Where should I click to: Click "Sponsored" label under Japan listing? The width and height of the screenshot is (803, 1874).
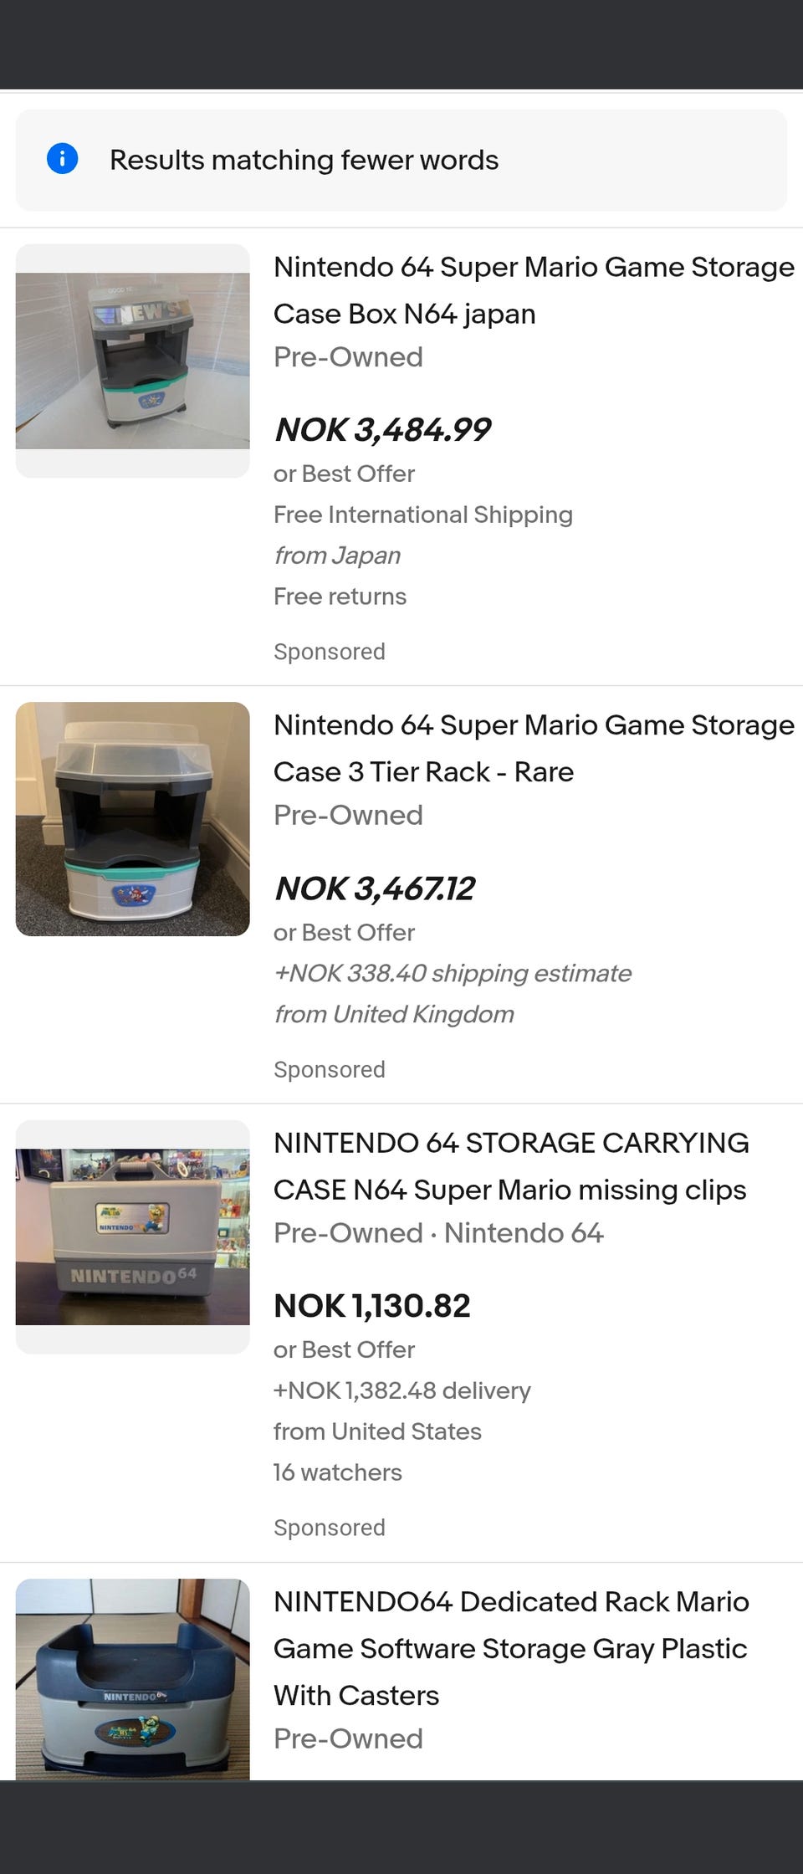[x=329, y=652]
